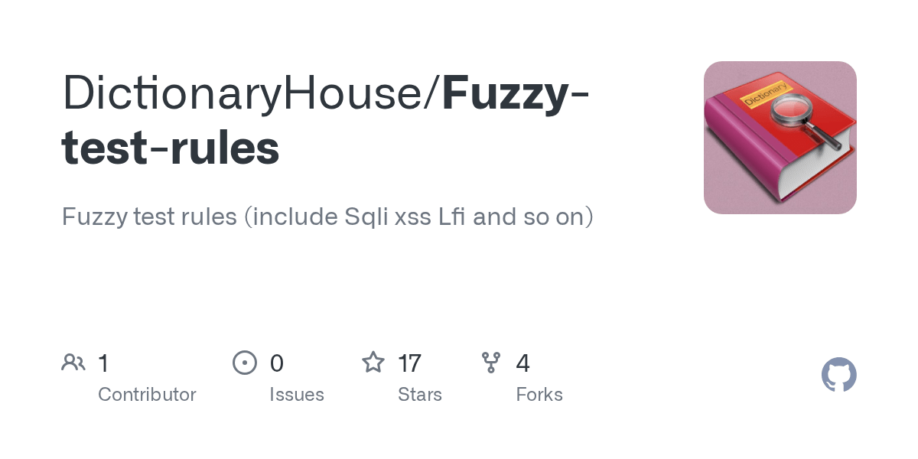918x459 pixels.
Task: Click the issues circle icon
Action: pos(244,362)
